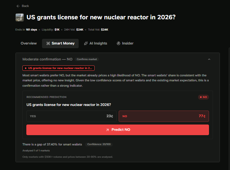Viewport: 230px width, 170px height.
Task: Click the market title 'US grants license for new nuclear reactor in 2026?'
Action: [x=101, y=17]
